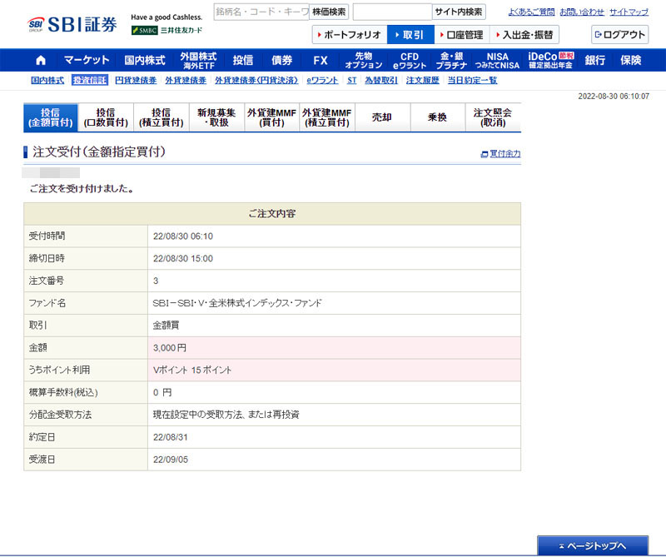The height and width of the screenshot is (557, 666).
Task: Click the SBI証券 logo
Action: pyautogui.click(x=73, y=24)
